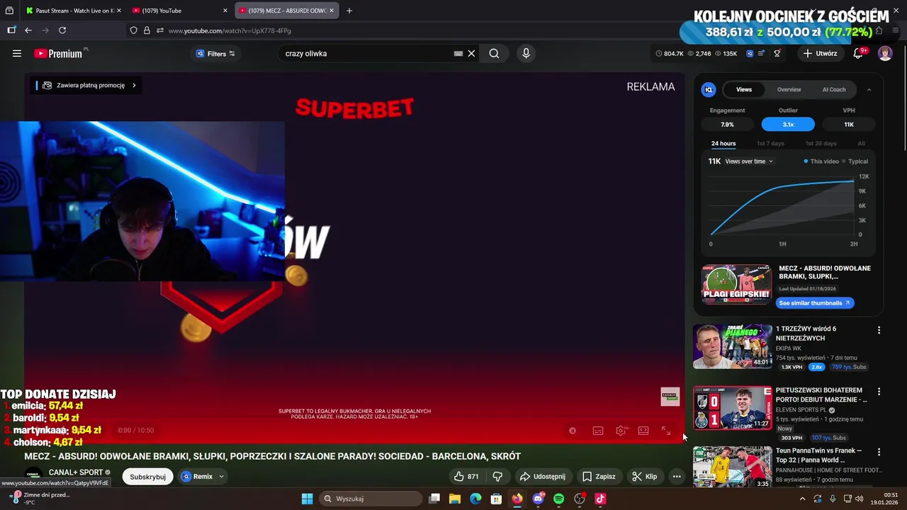Switch to theater mode in the player
The height and width of the screenshot is (510, 907).
click(x=643, y=431)
